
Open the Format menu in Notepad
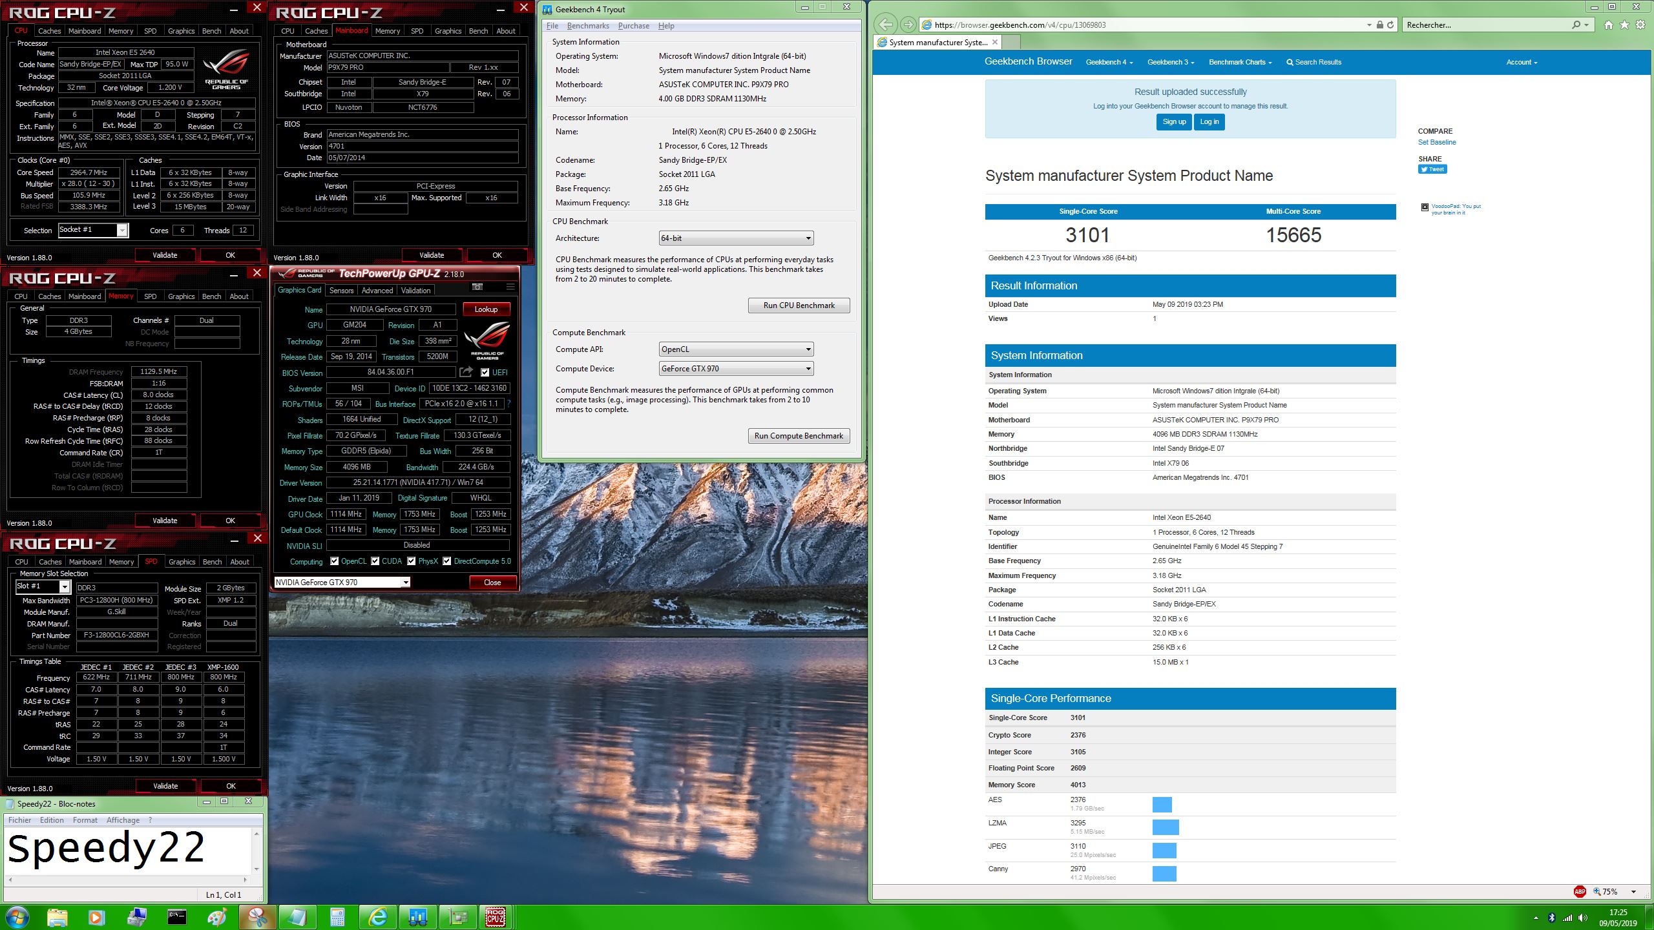click(x=85, y=820)
